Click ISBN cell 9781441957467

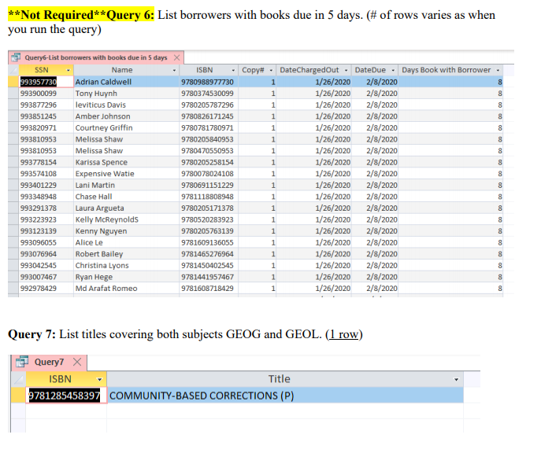207,277
